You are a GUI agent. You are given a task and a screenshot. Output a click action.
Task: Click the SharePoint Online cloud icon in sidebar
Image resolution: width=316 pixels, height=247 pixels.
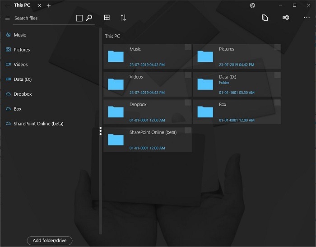coord(8,124)
